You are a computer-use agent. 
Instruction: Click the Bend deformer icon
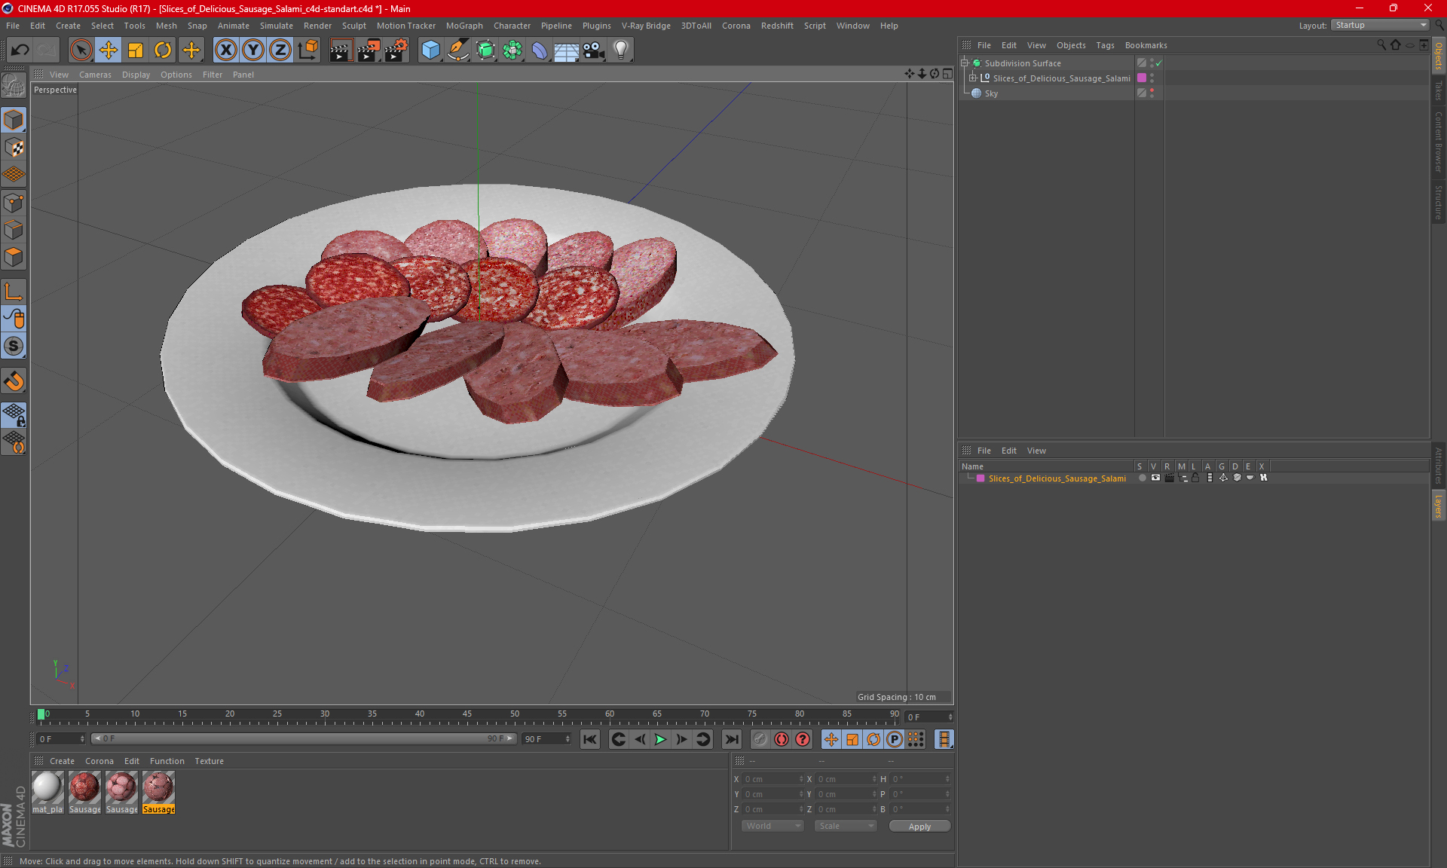click(x=540, y=50)
